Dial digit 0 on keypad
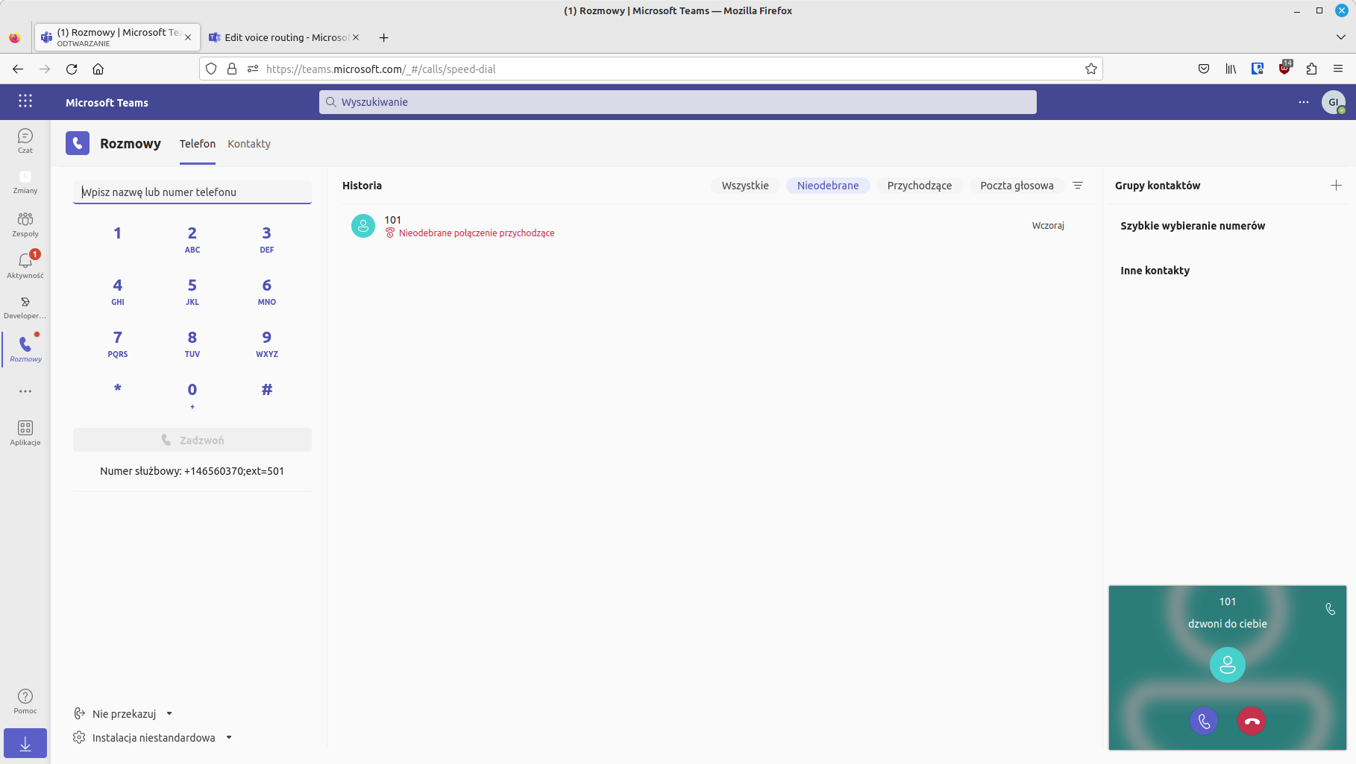1356x764 pixels. tap(192, 395)
